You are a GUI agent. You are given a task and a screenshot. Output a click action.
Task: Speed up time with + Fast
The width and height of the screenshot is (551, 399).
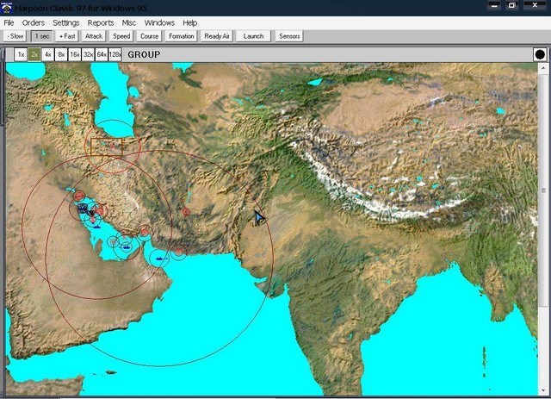(67, 36)
